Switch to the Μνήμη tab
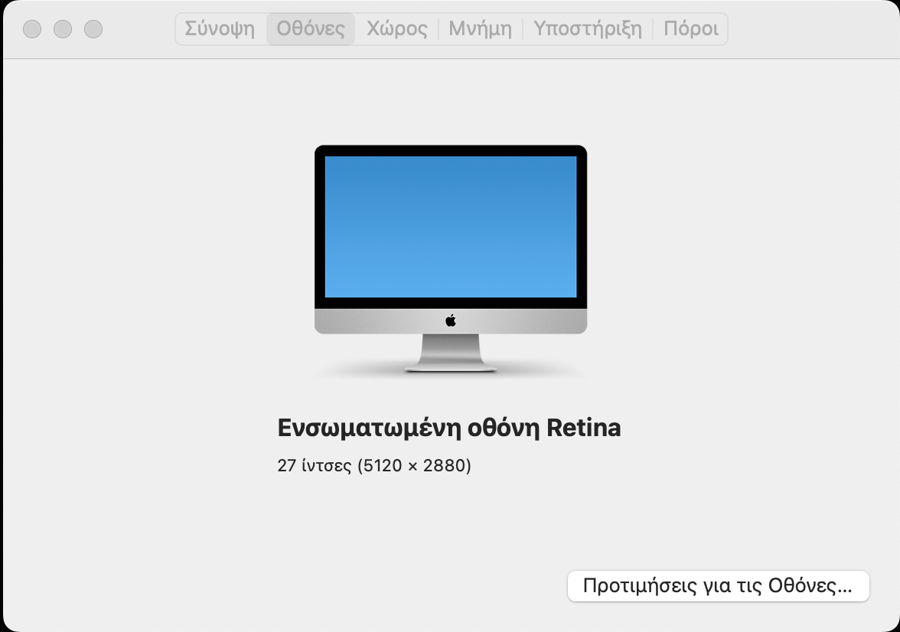Screen dimensions: 900x632 [480, 29]
